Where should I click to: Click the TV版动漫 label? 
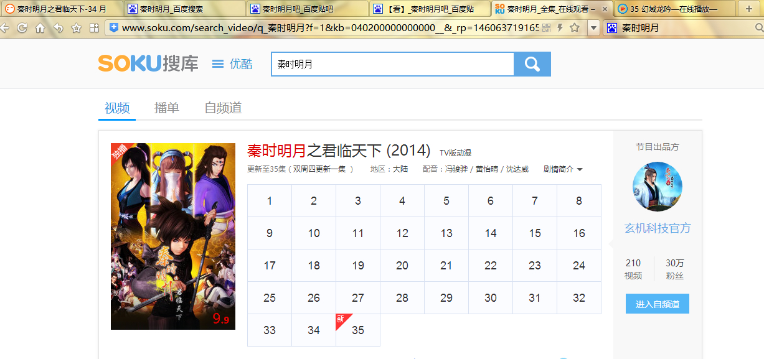click(x=456, y=153)
